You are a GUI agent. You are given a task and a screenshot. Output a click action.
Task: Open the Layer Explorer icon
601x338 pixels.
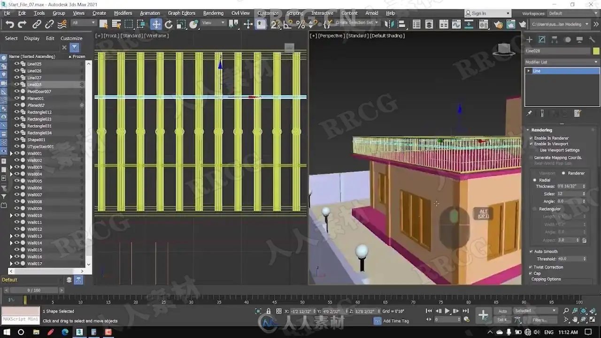tap(429, 24)
